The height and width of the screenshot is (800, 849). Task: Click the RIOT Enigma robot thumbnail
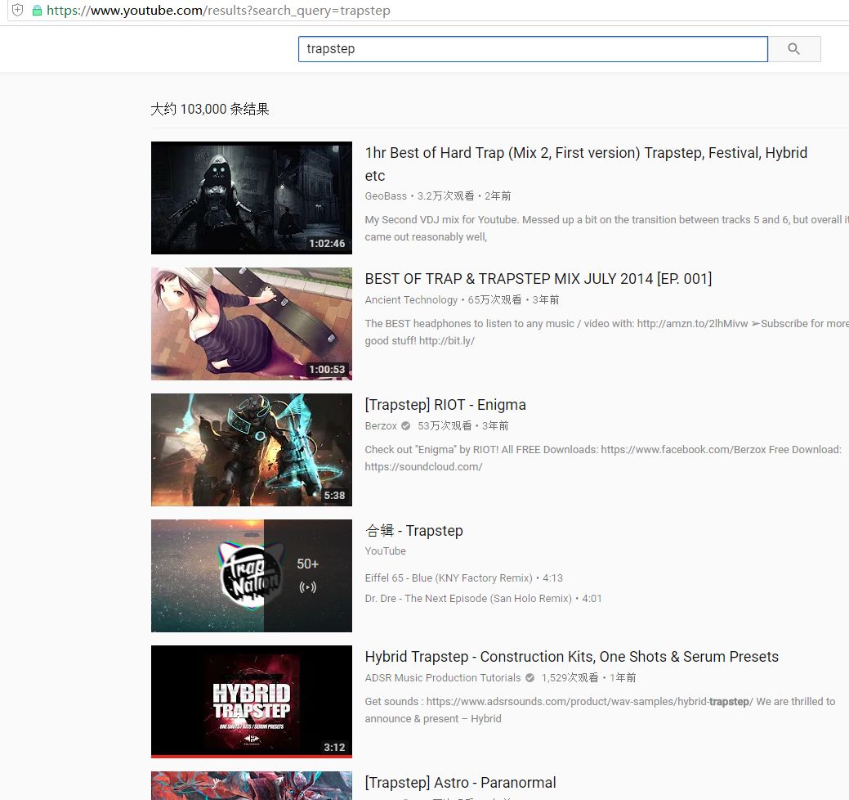point(251,450)
